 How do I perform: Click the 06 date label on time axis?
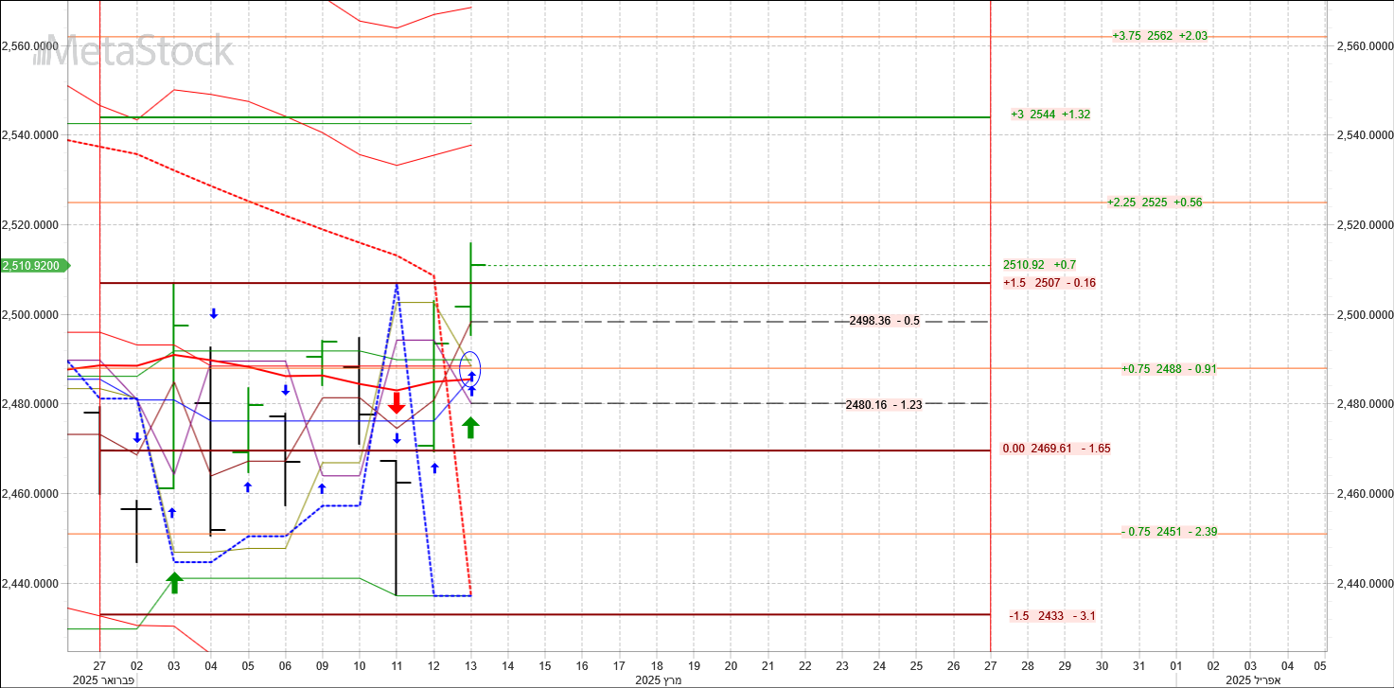pyautogui.click(x=285, y=666)
